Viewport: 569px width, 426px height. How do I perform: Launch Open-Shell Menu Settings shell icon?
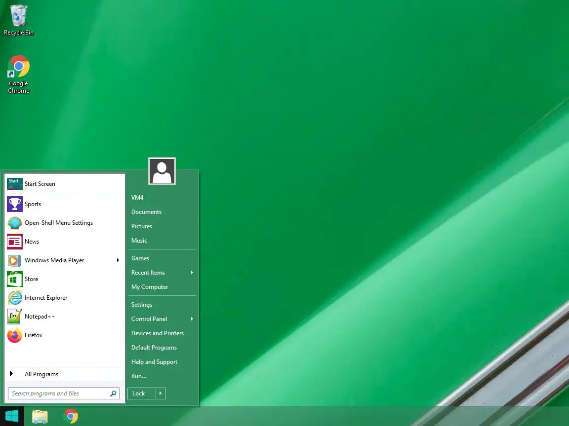pyautogui.click(x=14, y=223)
